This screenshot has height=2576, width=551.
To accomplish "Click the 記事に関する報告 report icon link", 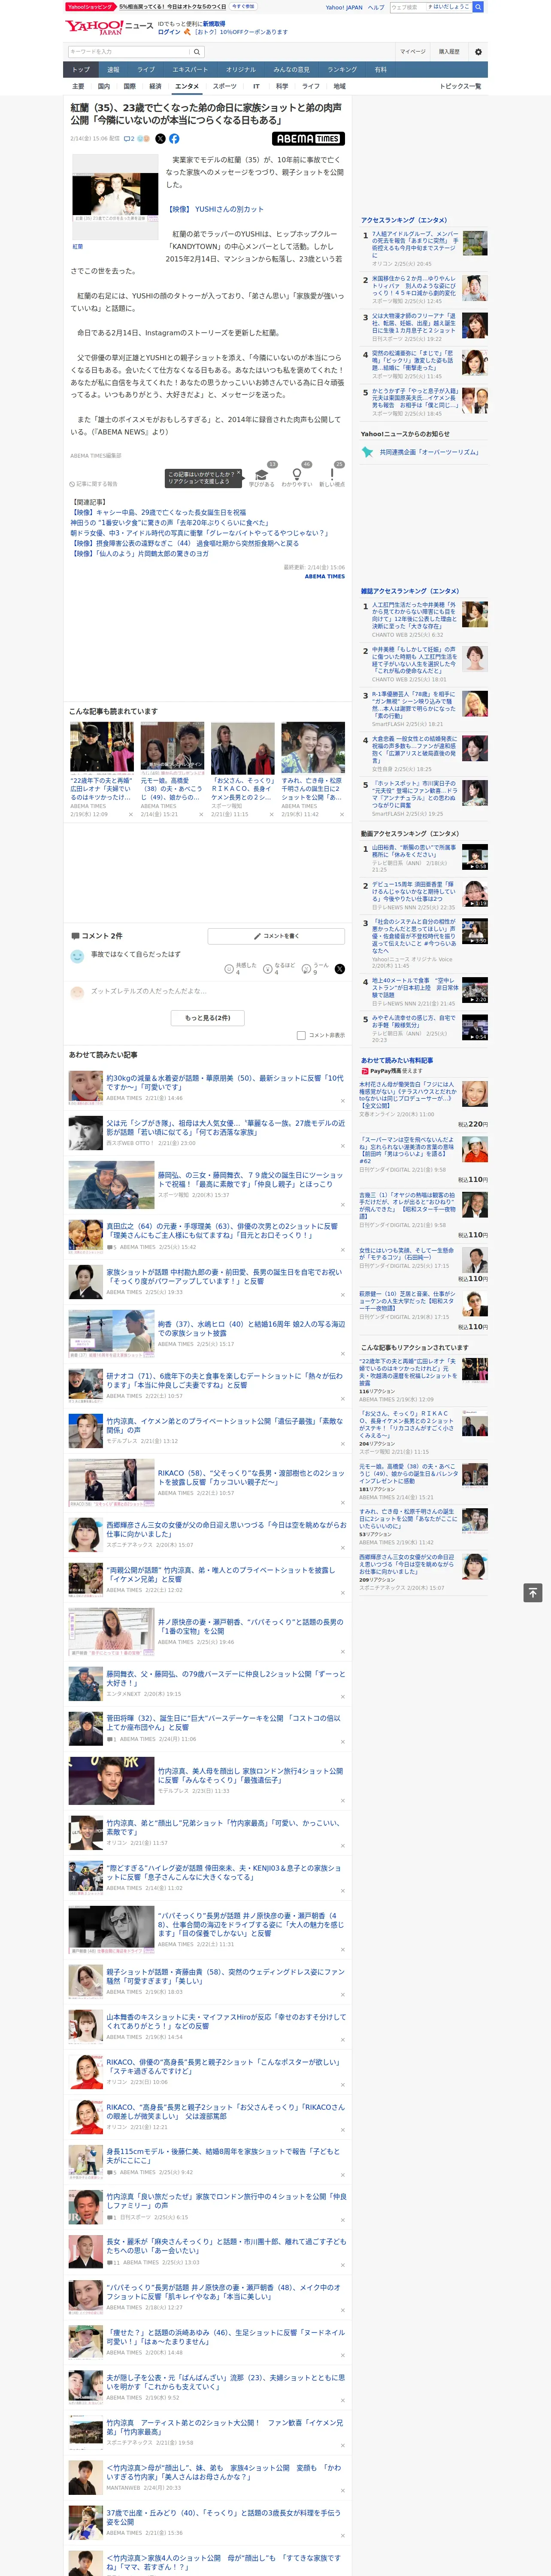I will coord(94,484).
